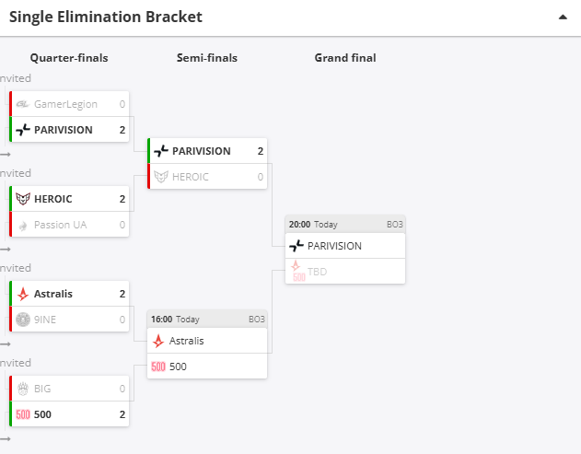Click greyed HEROIC logo in semi-finals
The height and width of the screenshot is (454, 581).
click(x=161, y=177)
